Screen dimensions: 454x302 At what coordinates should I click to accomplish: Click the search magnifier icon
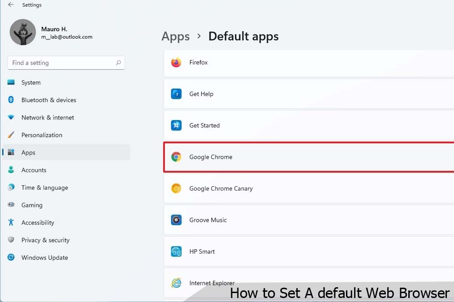coord(118,63)
